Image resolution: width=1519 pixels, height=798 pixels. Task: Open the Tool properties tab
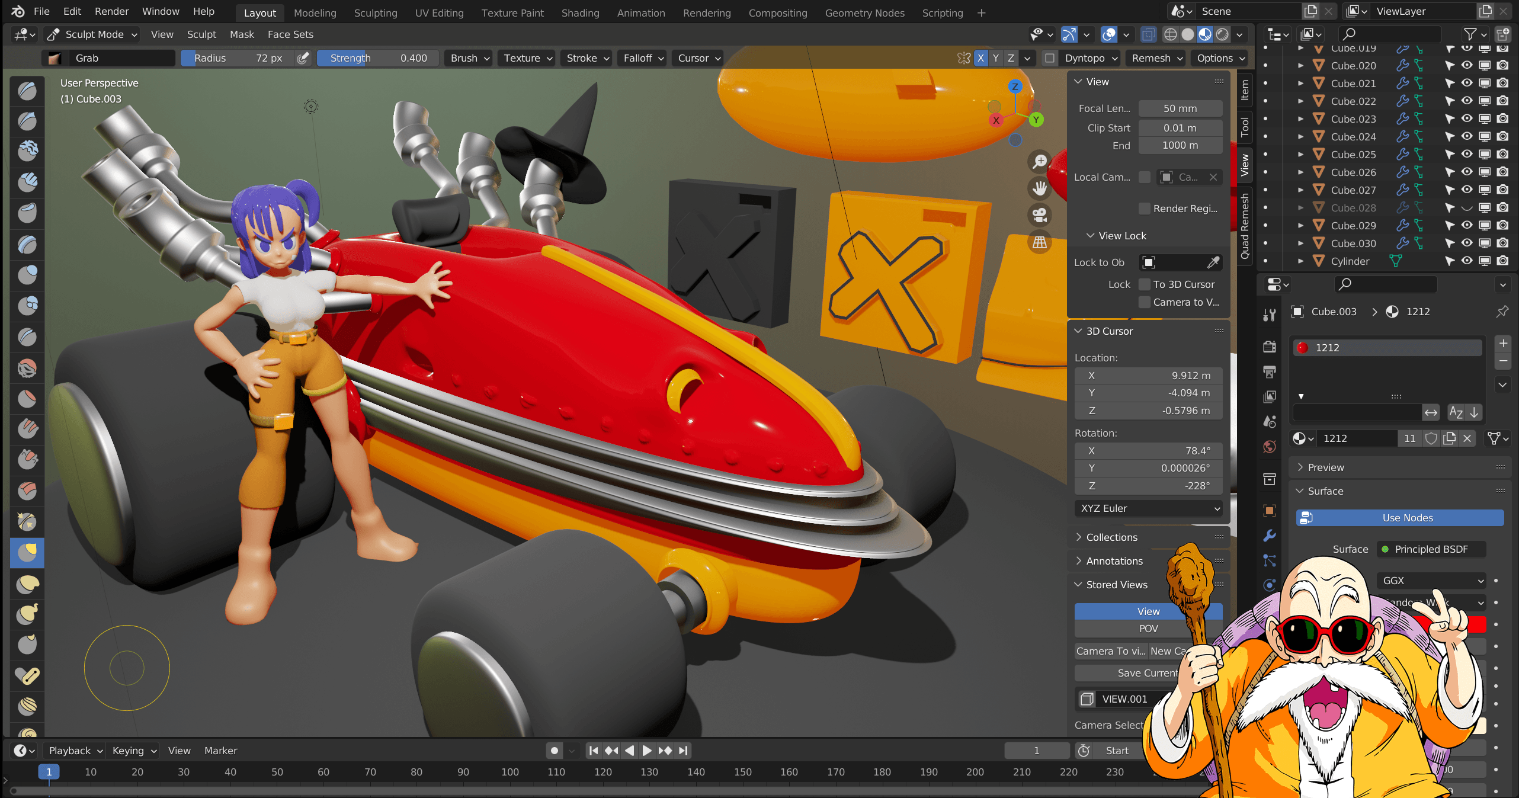1269,315
